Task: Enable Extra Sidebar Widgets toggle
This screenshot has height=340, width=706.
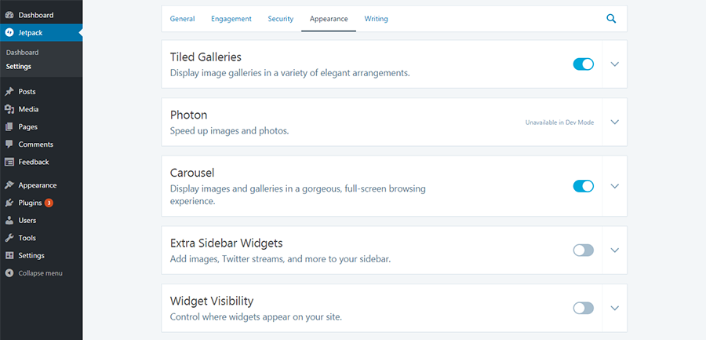Action: (584, 250)
